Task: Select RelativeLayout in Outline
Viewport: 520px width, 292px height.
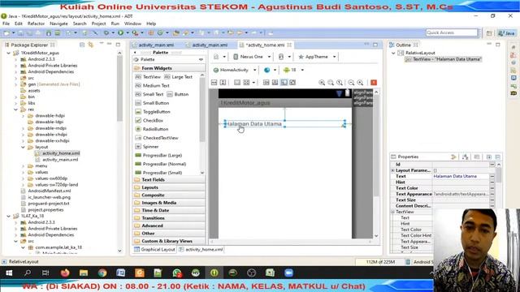Action: (x=420, y=53)
